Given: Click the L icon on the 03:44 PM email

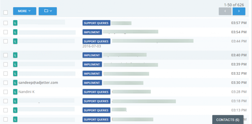Looking at the screenshot, I should (15, 41).
